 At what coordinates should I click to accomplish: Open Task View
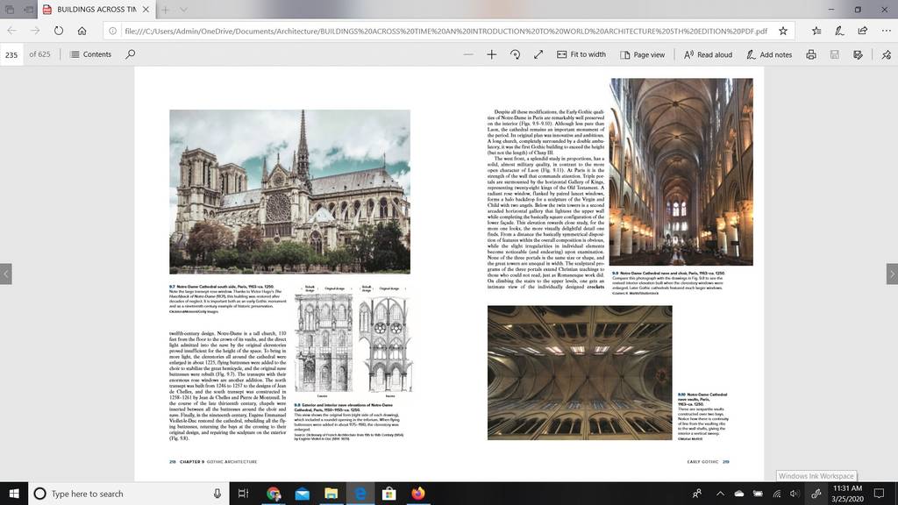tap(243, 494)
